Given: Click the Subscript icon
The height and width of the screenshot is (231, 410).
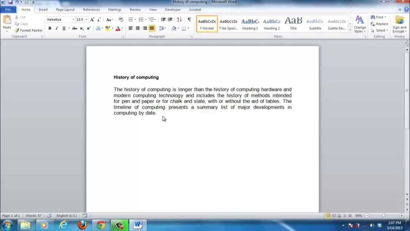Looking at the screenshot, I should pos(82,28).
